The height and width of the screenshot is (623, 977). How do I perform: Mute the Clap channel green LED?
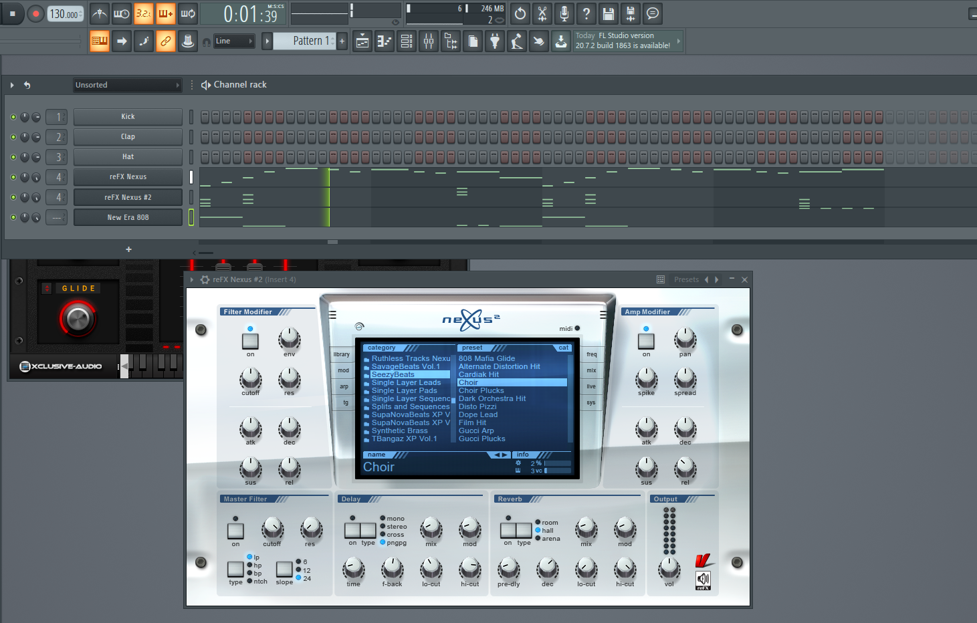13,137
